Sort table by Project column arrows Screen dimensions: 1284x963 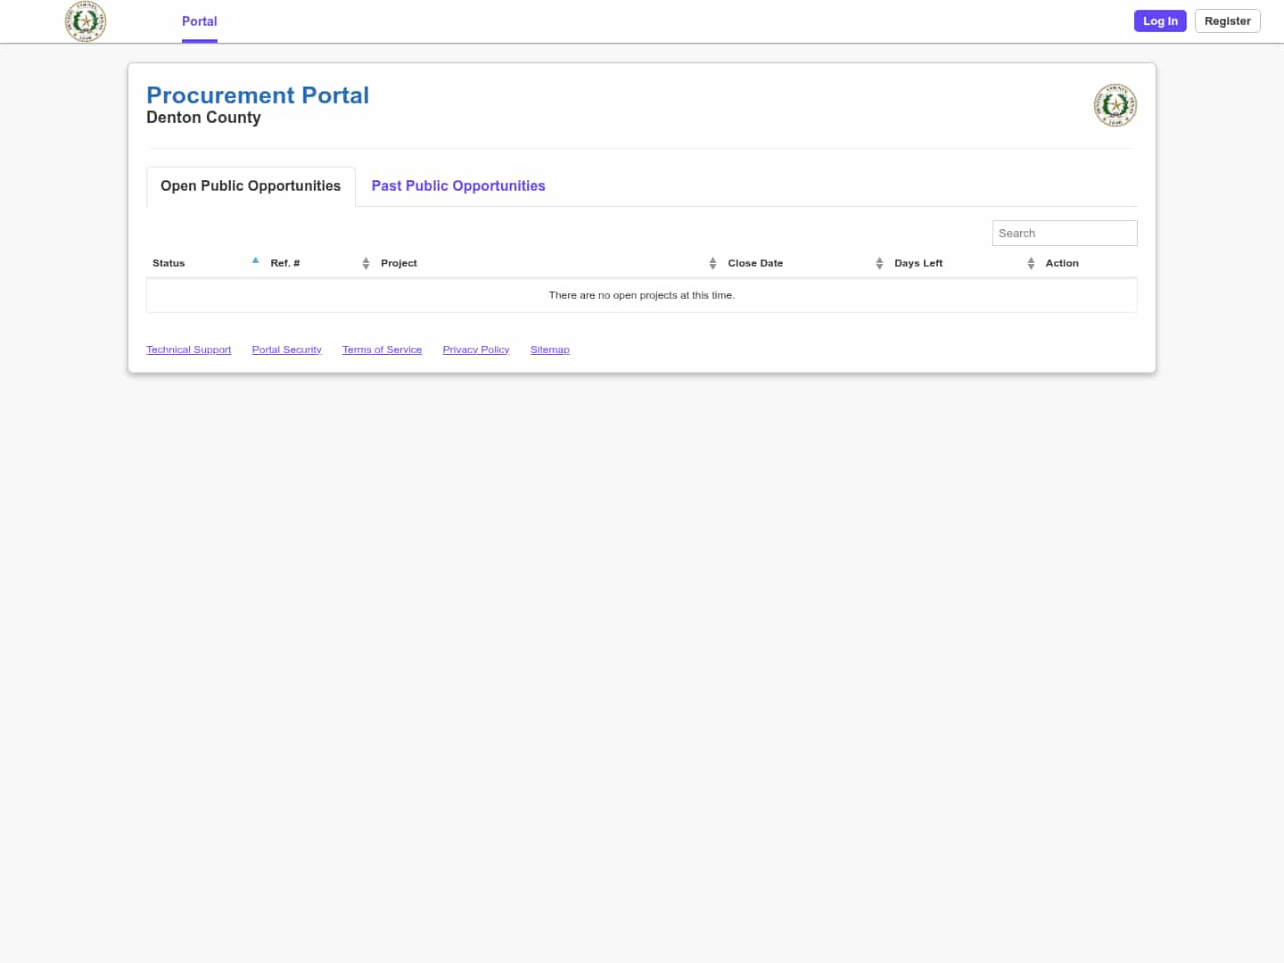712,263
